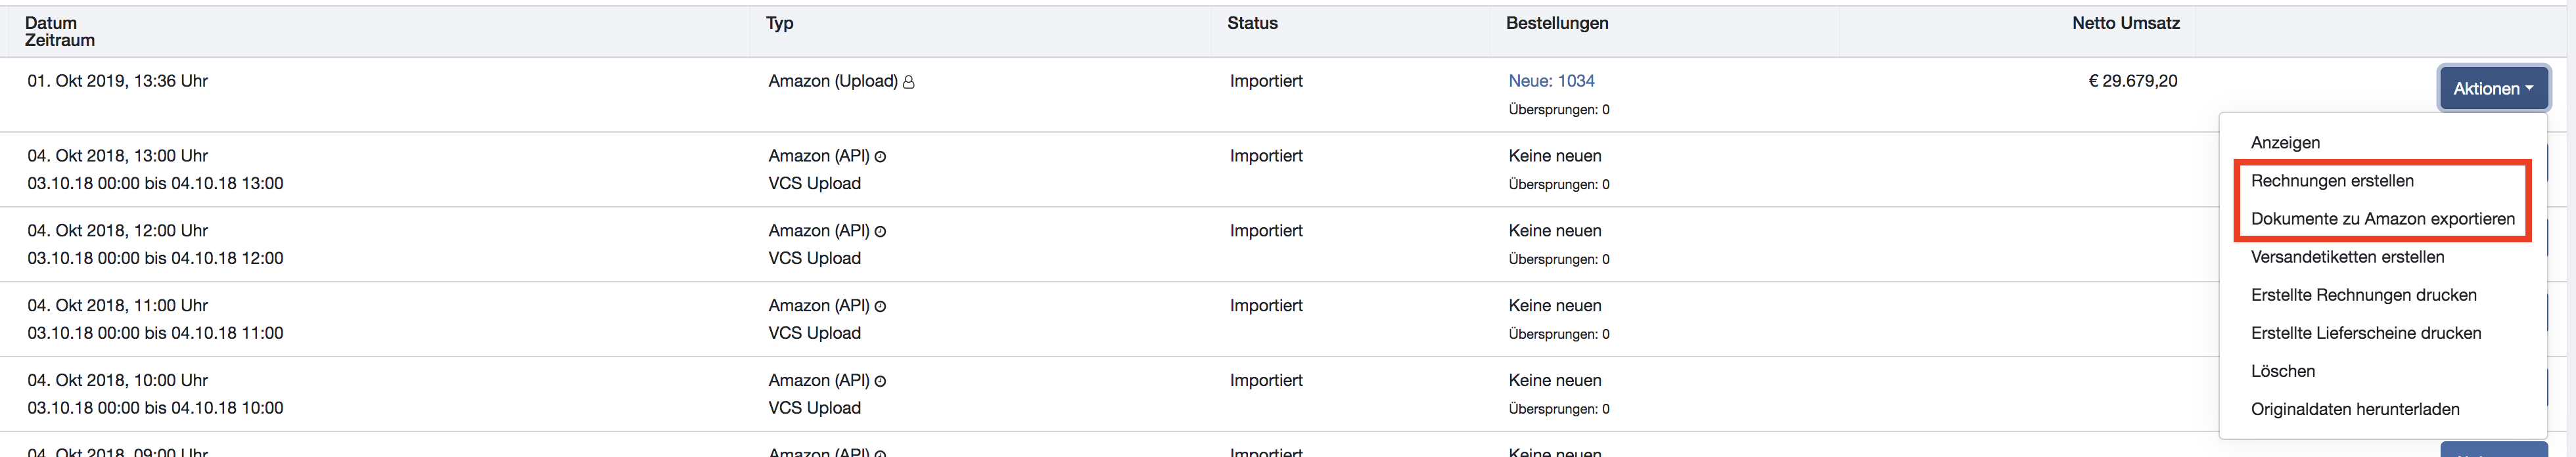Toggle the Aktionen dropdown button
This screenshot has width=2576, height=457.
click(x=2494, y=89)
